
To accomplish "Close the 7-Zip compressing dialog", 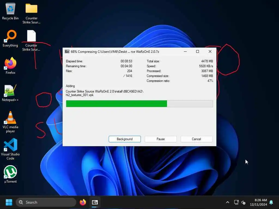I will point(210,51).
